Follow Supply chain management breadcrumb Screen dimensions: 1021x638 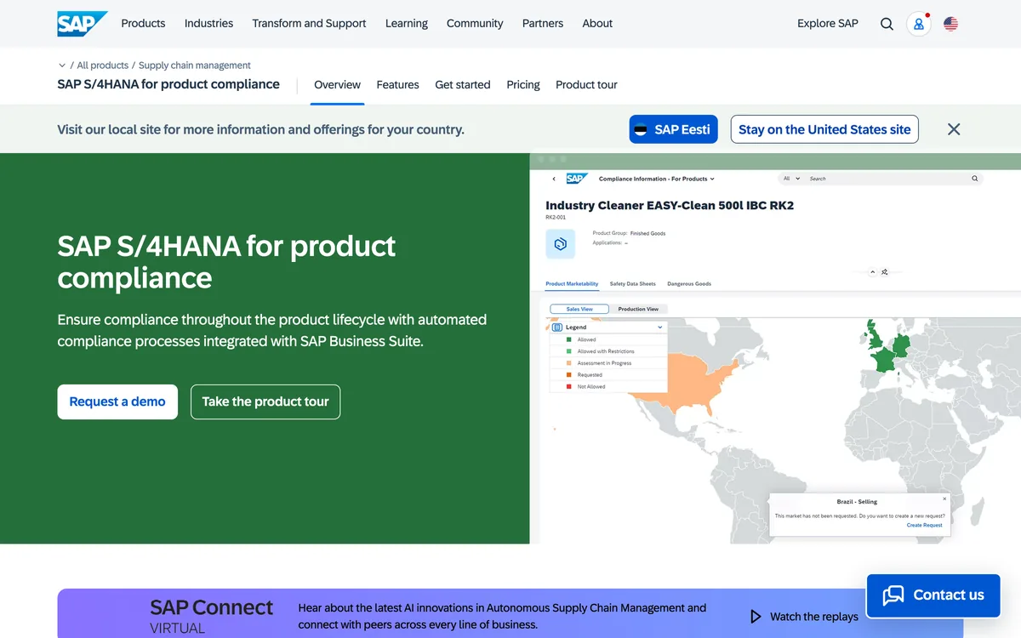[195, 66]
